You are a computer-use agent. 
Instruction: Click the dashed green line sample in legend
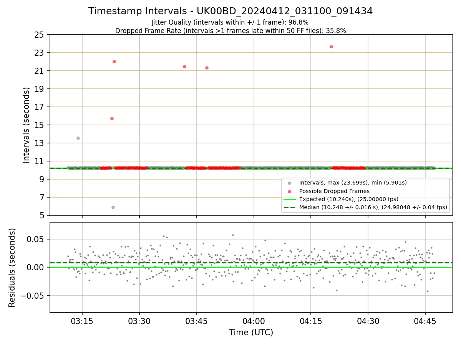click(289, 207)
